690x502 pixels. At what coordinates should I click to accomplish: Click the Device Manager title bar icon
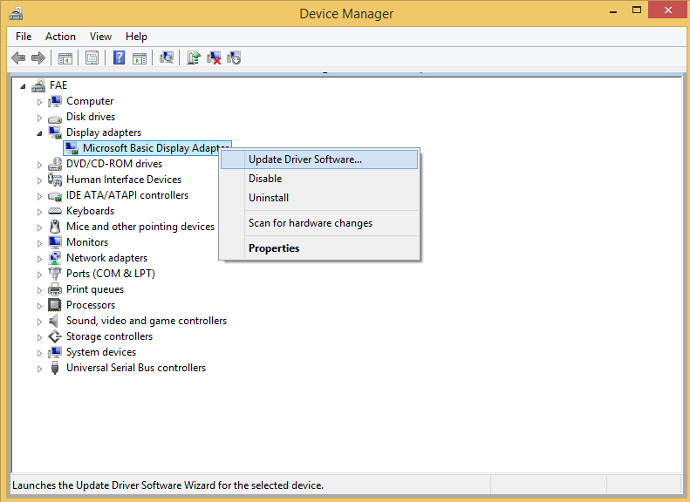click(x=16, y=13)
